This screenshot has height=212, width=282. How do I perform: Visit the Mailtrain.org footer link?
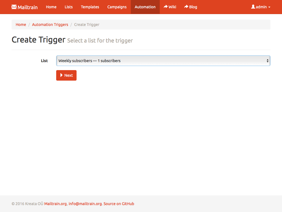tap(55, 204)
